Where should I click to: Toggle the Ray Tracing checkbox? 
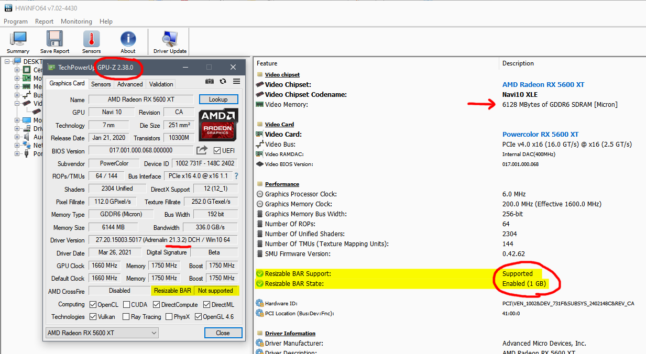[x=126, y=316]
